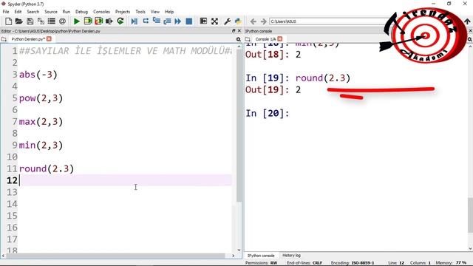Open the Consoles menu
Screen dimensions: 473x266
pyautogui.click(x=102, y=12)
